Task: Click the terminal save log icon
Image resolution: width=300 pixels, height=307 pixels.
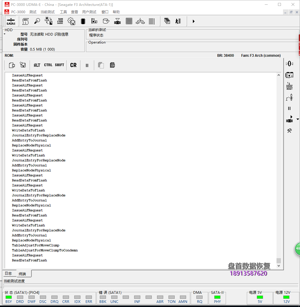Action: tap(23, 65)
